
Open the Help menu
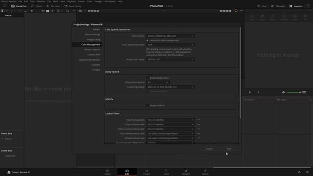pyautogui.click(x=120, y=1)
